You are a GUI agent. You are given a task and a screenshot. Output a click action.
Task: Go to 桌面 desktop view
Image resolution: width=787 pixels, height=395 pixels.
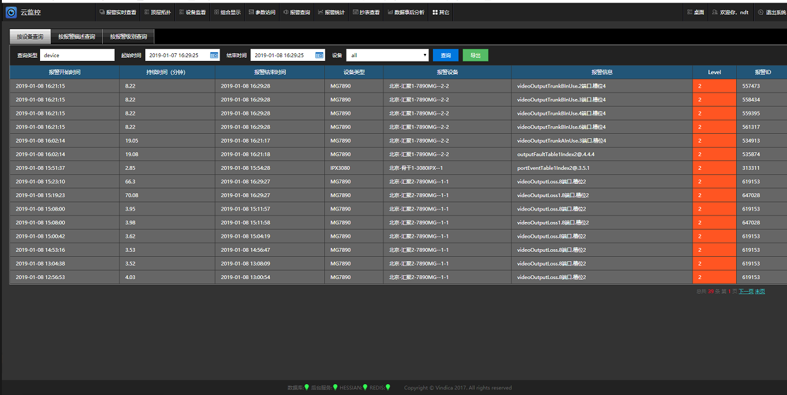[x=696, y=12]
